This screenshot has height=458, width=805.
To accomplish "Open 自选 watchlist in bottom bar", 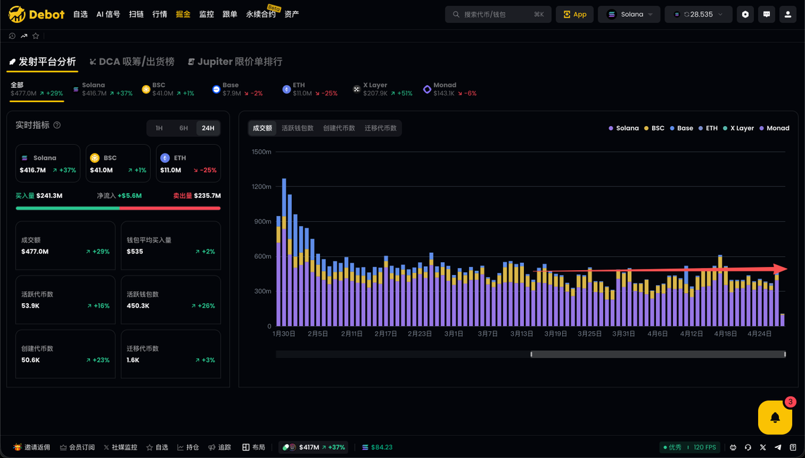I will click(x=158, y=447).
